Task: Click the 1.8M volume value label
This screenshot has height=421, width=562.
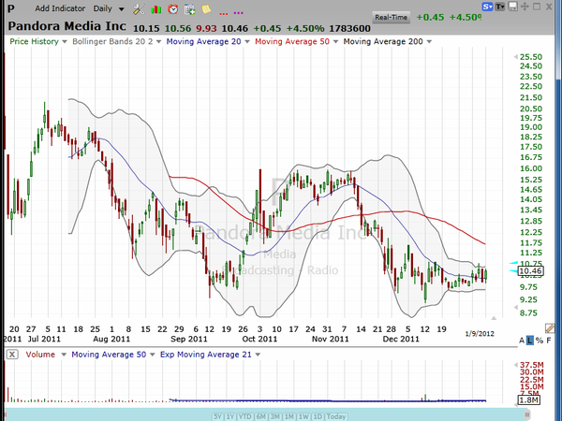Action: [x=528, y=399]
